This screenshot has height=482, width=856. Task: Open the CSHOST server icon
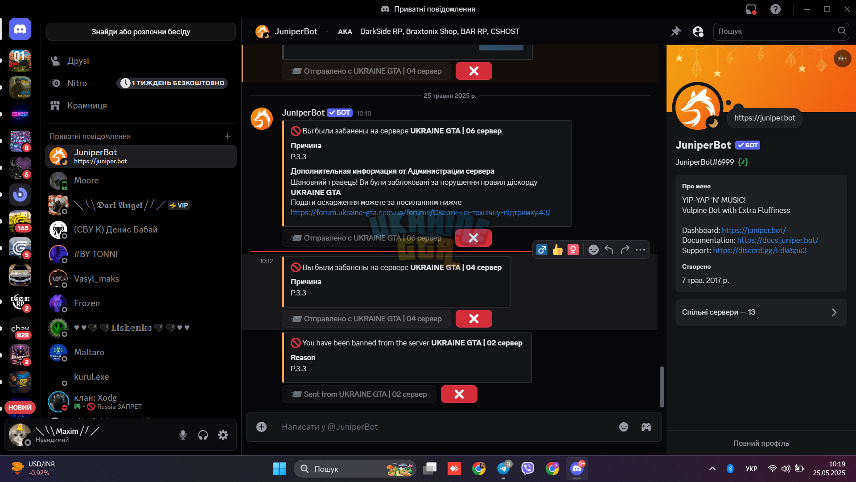coord(20,114)
